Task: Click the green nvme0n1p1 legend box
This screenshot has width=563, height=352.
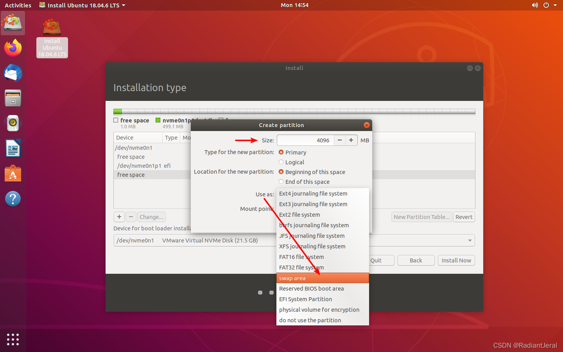Action: click(x=158, y=120)
